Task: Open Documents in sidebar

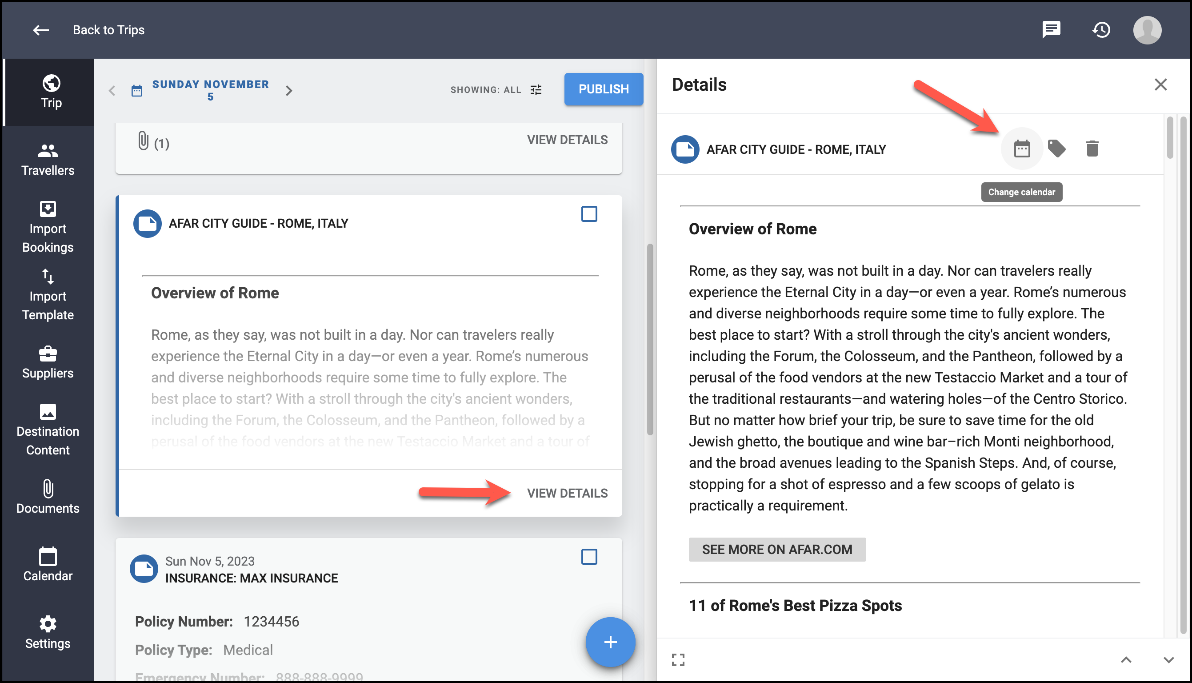Action: (48, 497)
